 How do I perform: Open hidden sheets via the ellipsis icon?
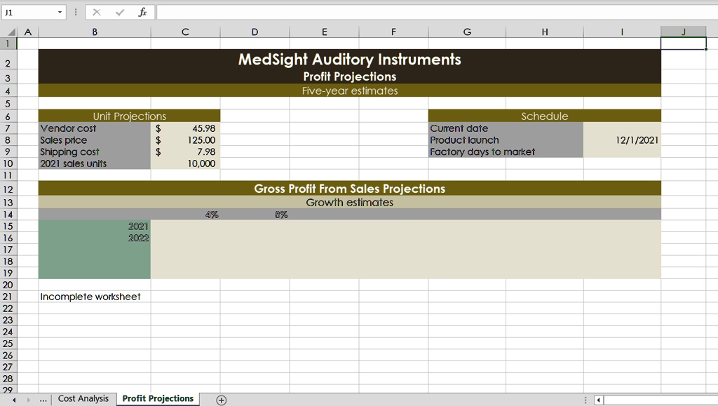click(x=43, y=398)
